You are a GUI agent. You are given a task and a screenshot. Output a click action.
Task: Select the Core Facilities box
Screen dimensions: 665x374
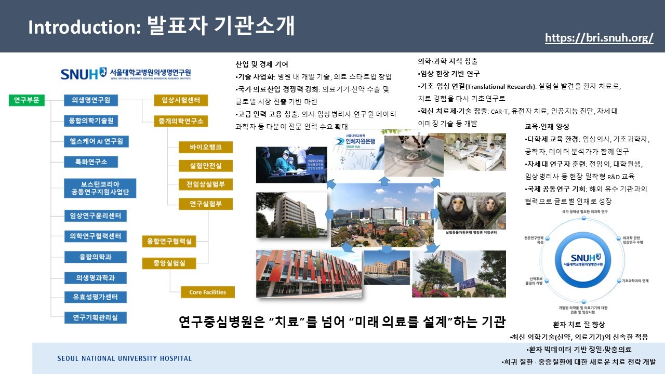208,292
